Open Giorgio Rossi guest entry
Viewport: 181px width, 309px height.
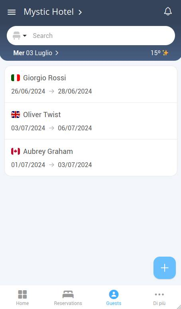pyautogui.click(x=91, y=84)
